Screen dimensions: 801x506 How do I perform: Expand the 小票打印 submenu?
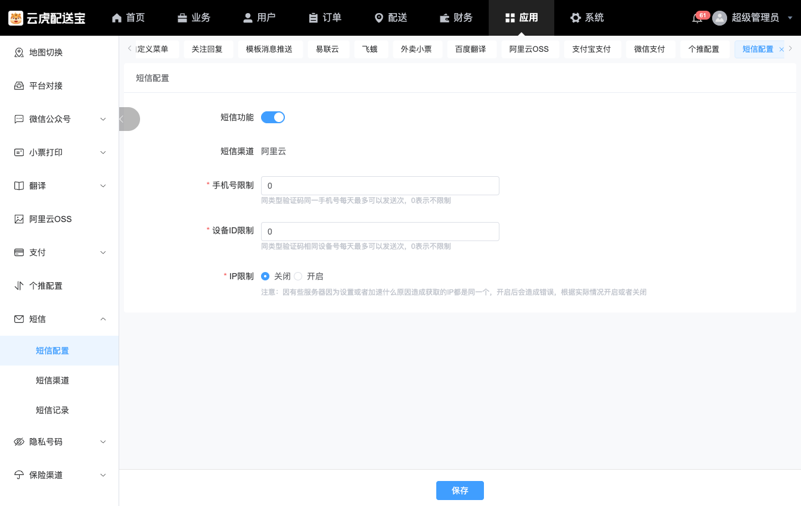click(x=103, y=152)
